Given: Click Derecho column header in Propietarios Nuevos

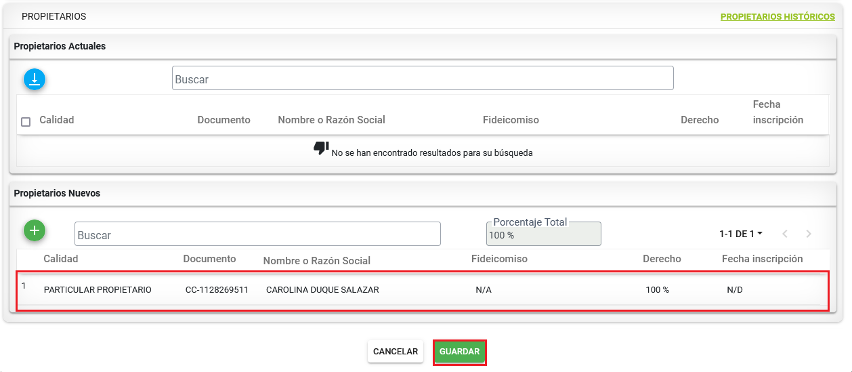Looking at the screenshot, I should 662,259.
